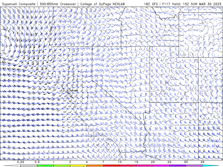Click the 'Valid: 15Z SUN MAR 30 2025' text
This screenshot has height=167, width=223.
click(197, 4)
